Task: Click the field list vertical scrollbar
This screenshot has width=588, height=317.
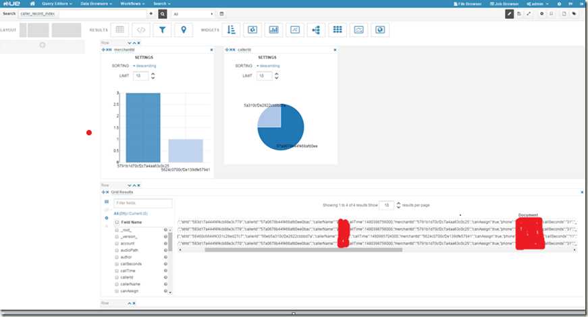Action: [170, 242]
